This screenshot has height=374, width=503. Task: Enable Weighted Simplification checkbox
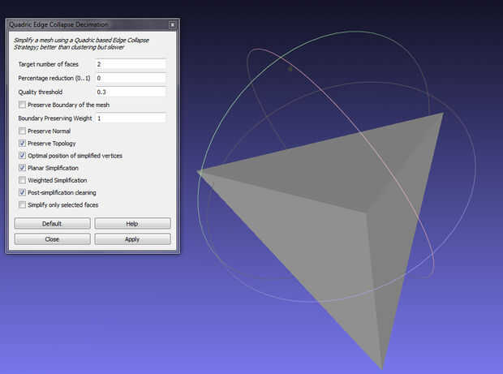(22, 180)
